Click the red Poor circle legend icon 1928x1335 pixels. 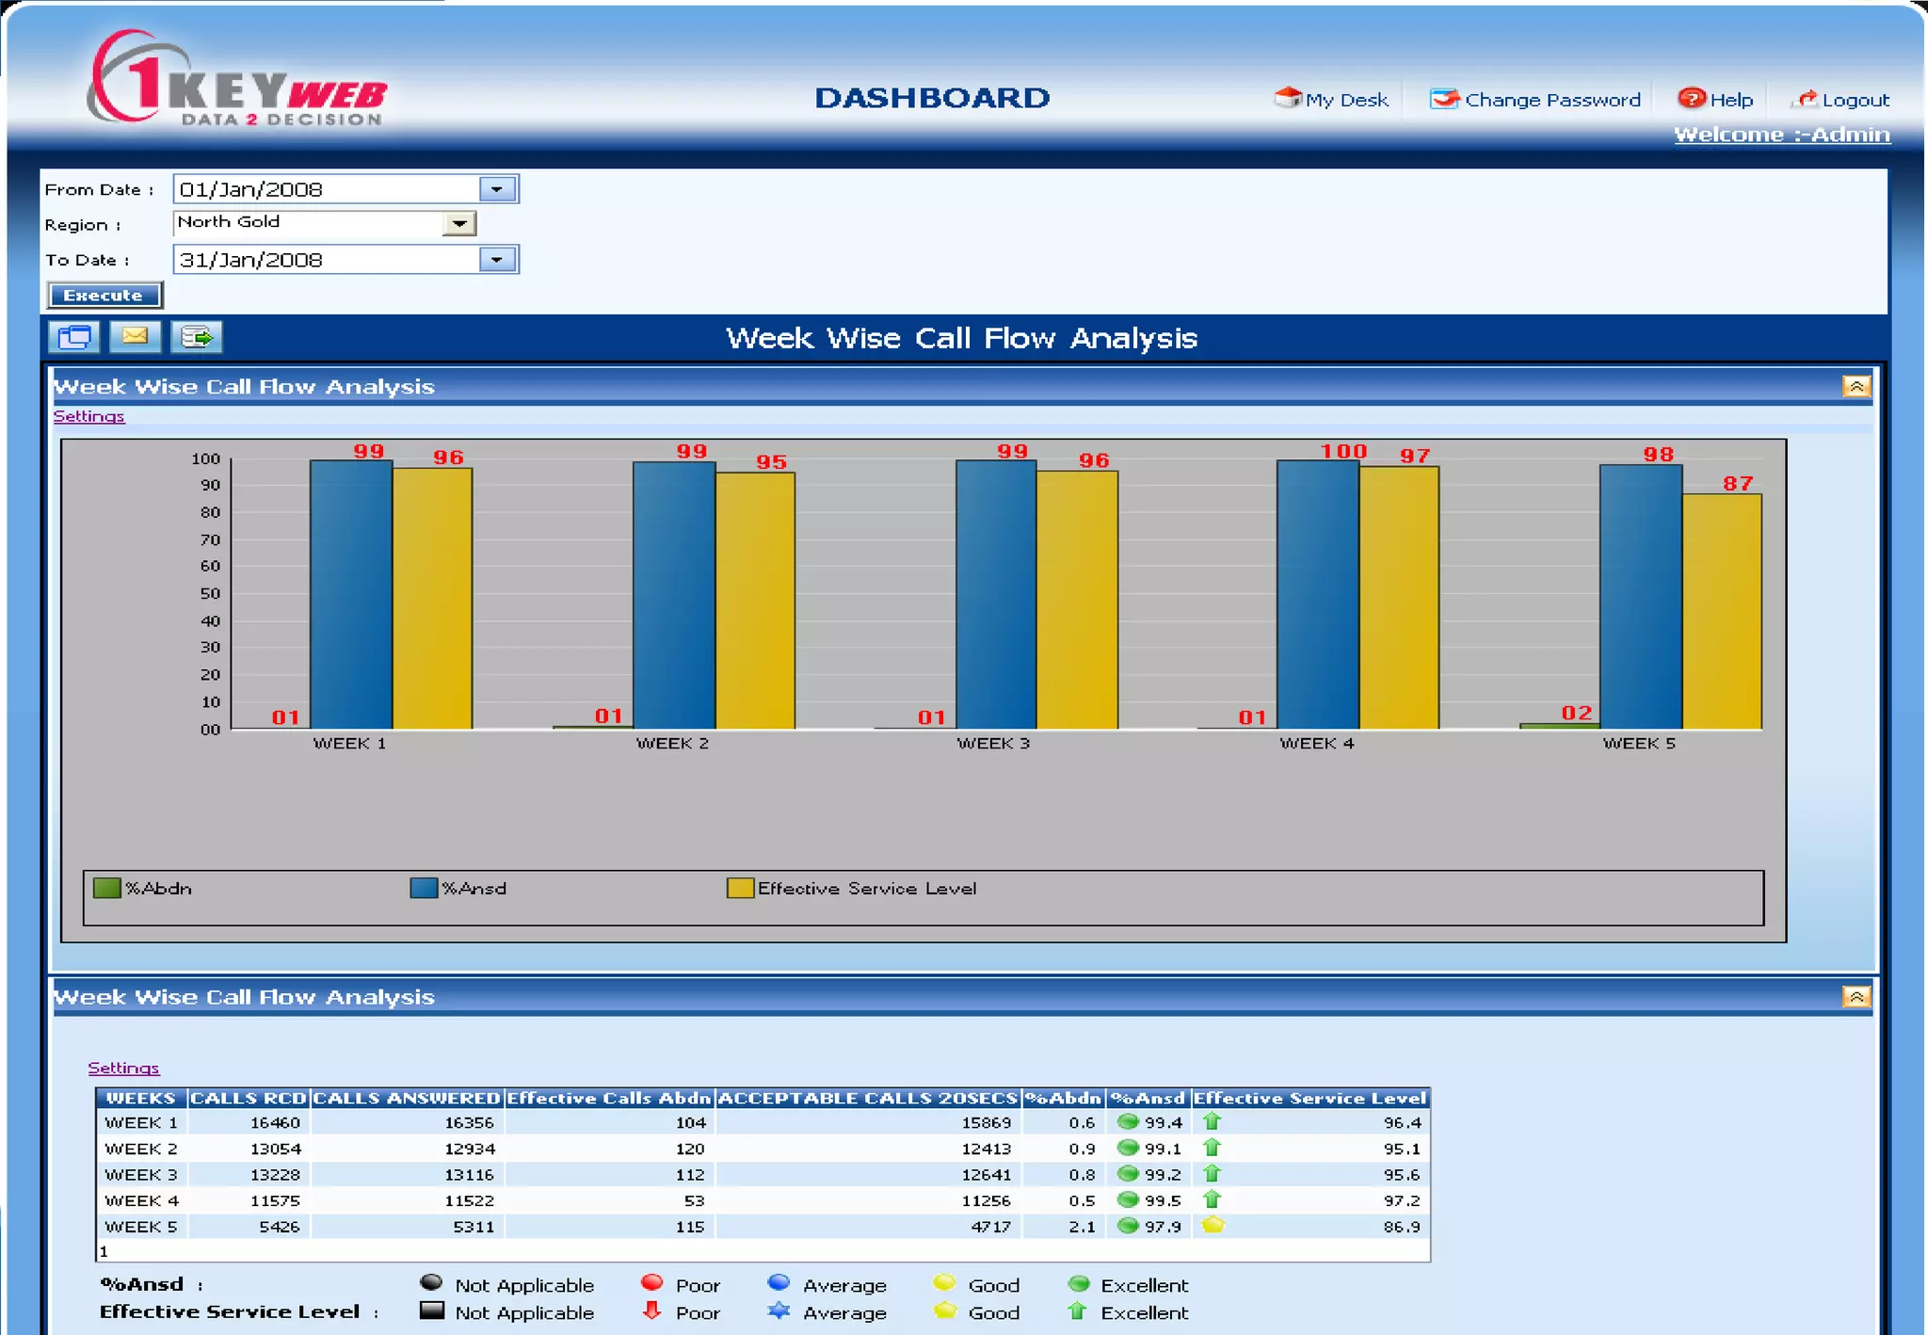coord(651,1282)
